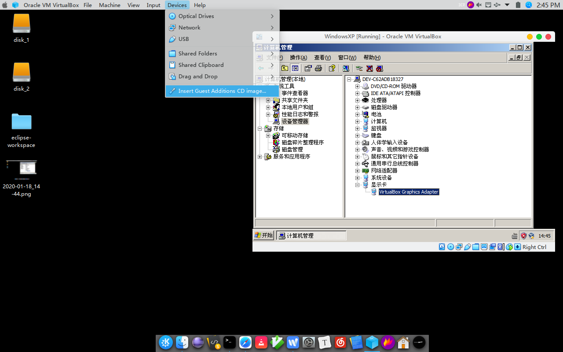The height and width of the screenshot is (352, 563).
Task: Click the properties toolbar icon
Action: click(x=308, y=68)
